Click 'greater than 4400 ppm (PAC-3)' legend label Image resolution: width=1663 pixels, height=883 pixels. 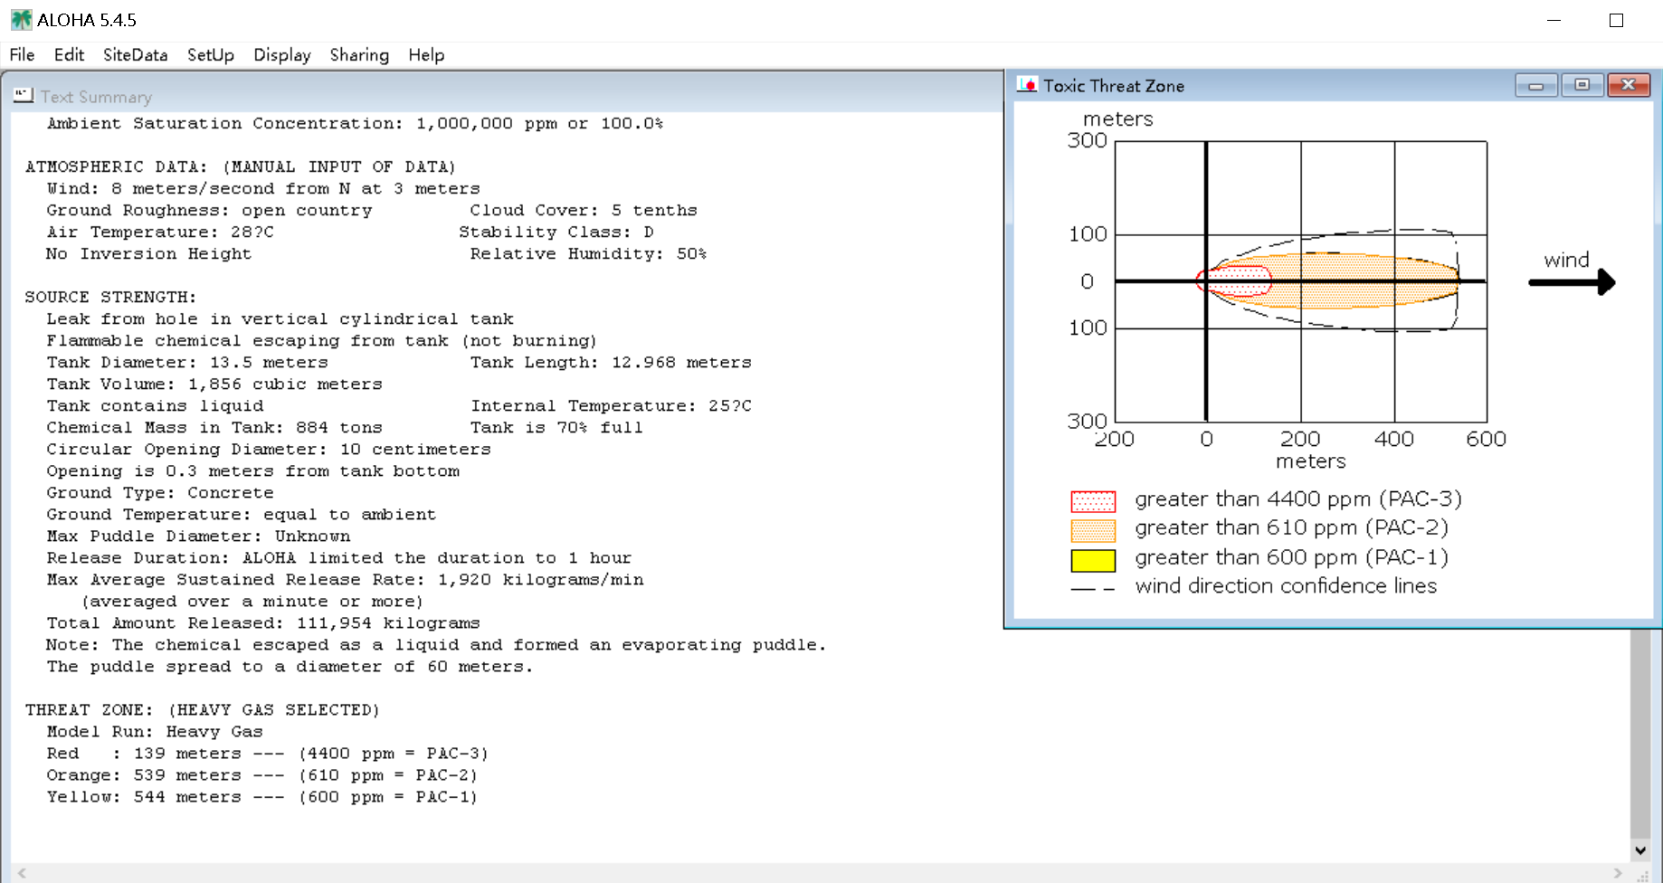pyautogui.click(x=1298, y=499)
